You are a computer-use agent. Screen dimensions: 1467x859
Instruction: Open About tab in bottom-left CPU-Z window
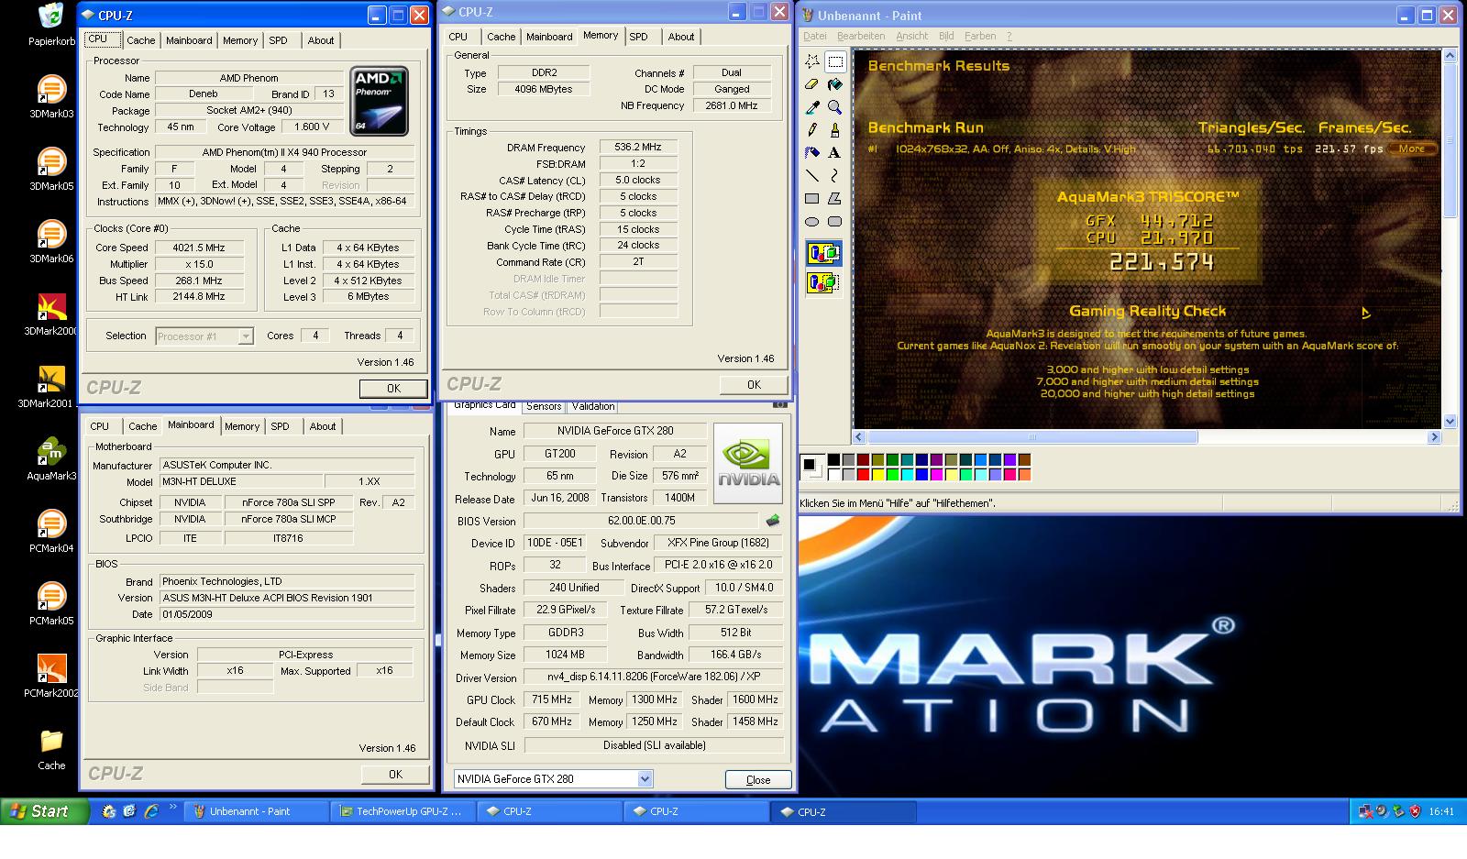click(x=323, y=426)
